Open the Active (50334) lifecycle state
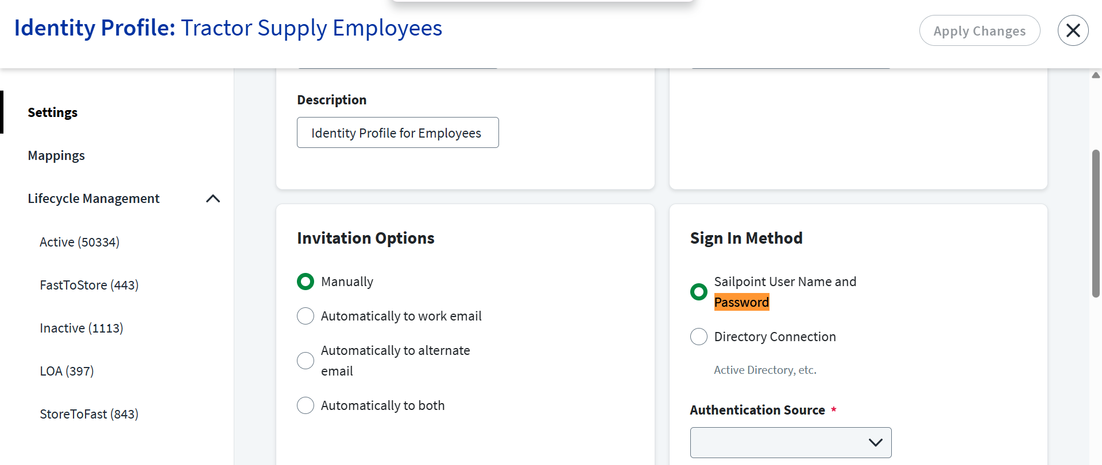This screenshot has width=1102, height=465. (79, 242)
